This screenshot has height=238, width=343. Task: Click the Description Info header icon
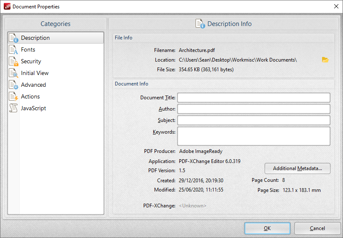pos(200,23)
